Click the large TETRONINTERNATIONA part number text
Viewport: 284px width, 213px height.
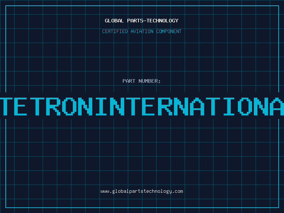142,106
